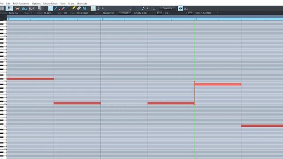
Task: Click the bracket icon before the 7:1 field
Action: point(159,13)
